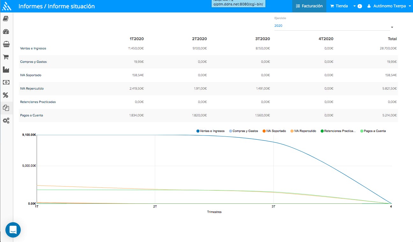The width and height of the screenshot is (413, 242).
Task: Open the percent taxes sidebar icon
Action: coord(6,95)
